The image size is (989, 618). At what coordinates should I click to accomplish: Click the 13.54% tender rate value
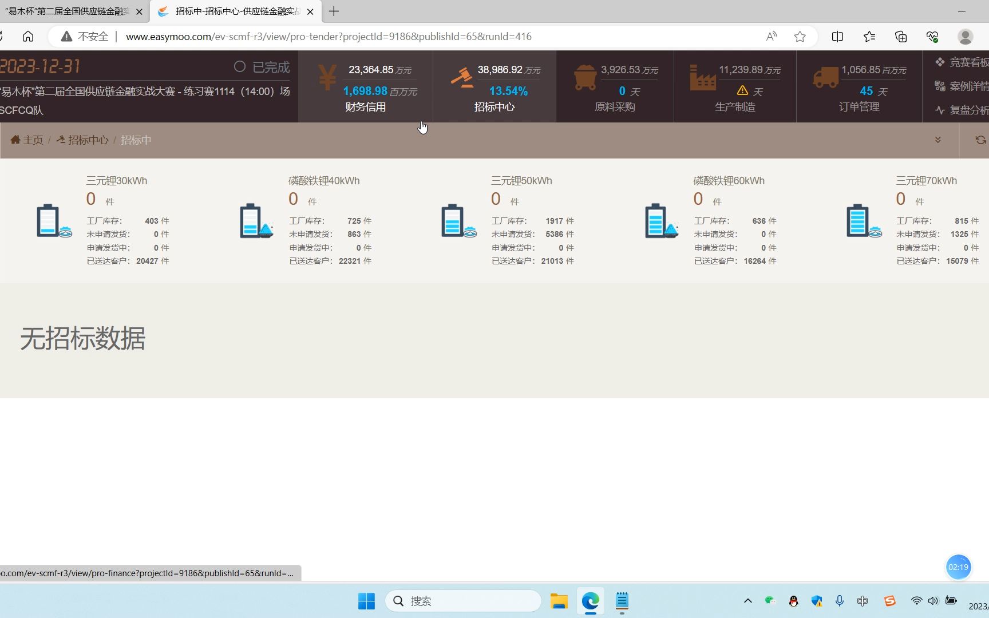pyautogui.click(x=508, y=91)
